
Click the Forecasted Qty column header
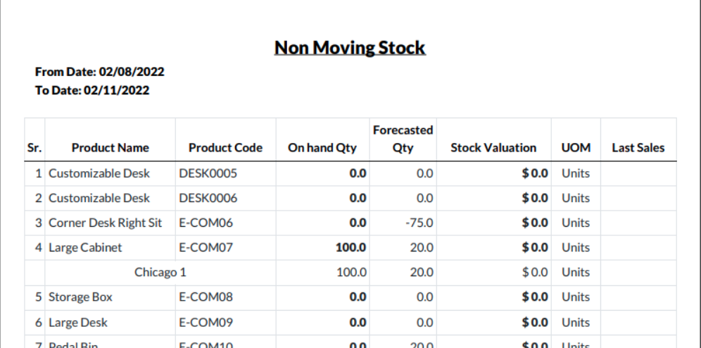pos(402,139)
